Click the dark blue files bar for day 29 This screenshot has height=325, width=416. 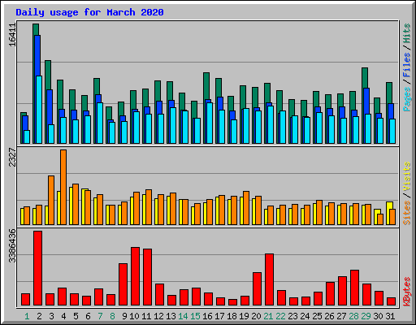(x=366, y=101)
